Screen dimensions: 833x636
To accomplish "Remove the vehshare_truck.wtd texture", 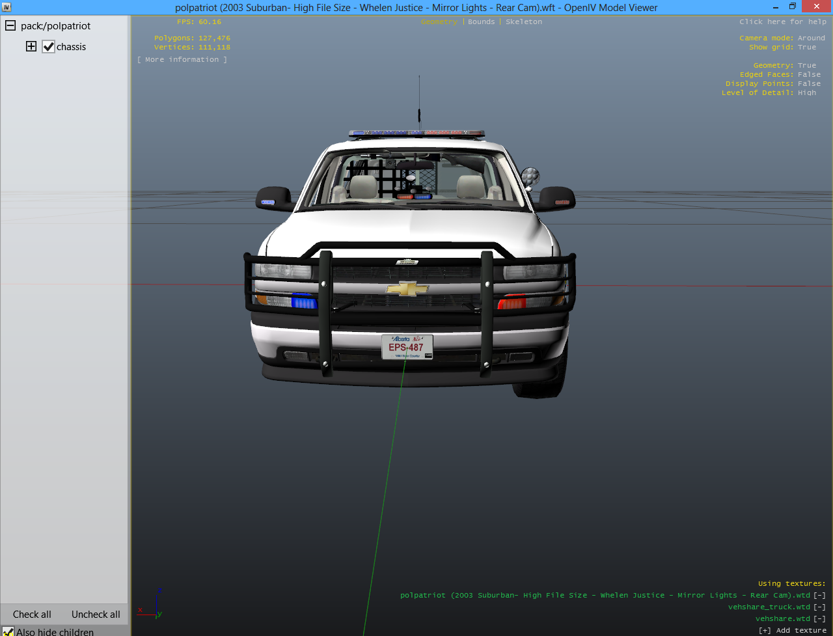I will 819,607.
